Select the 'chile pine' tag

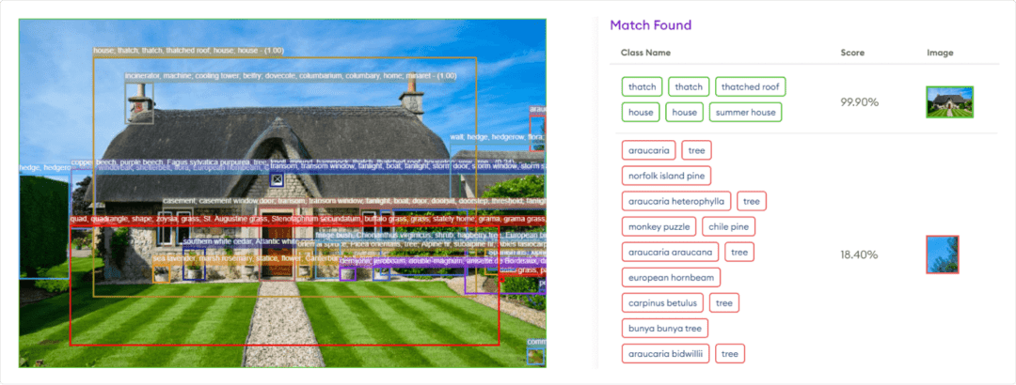[x=728, y=226]
